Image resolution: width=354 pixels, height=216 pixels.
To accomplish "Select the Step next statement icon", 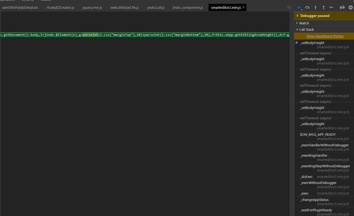I will tap(331, 7).
